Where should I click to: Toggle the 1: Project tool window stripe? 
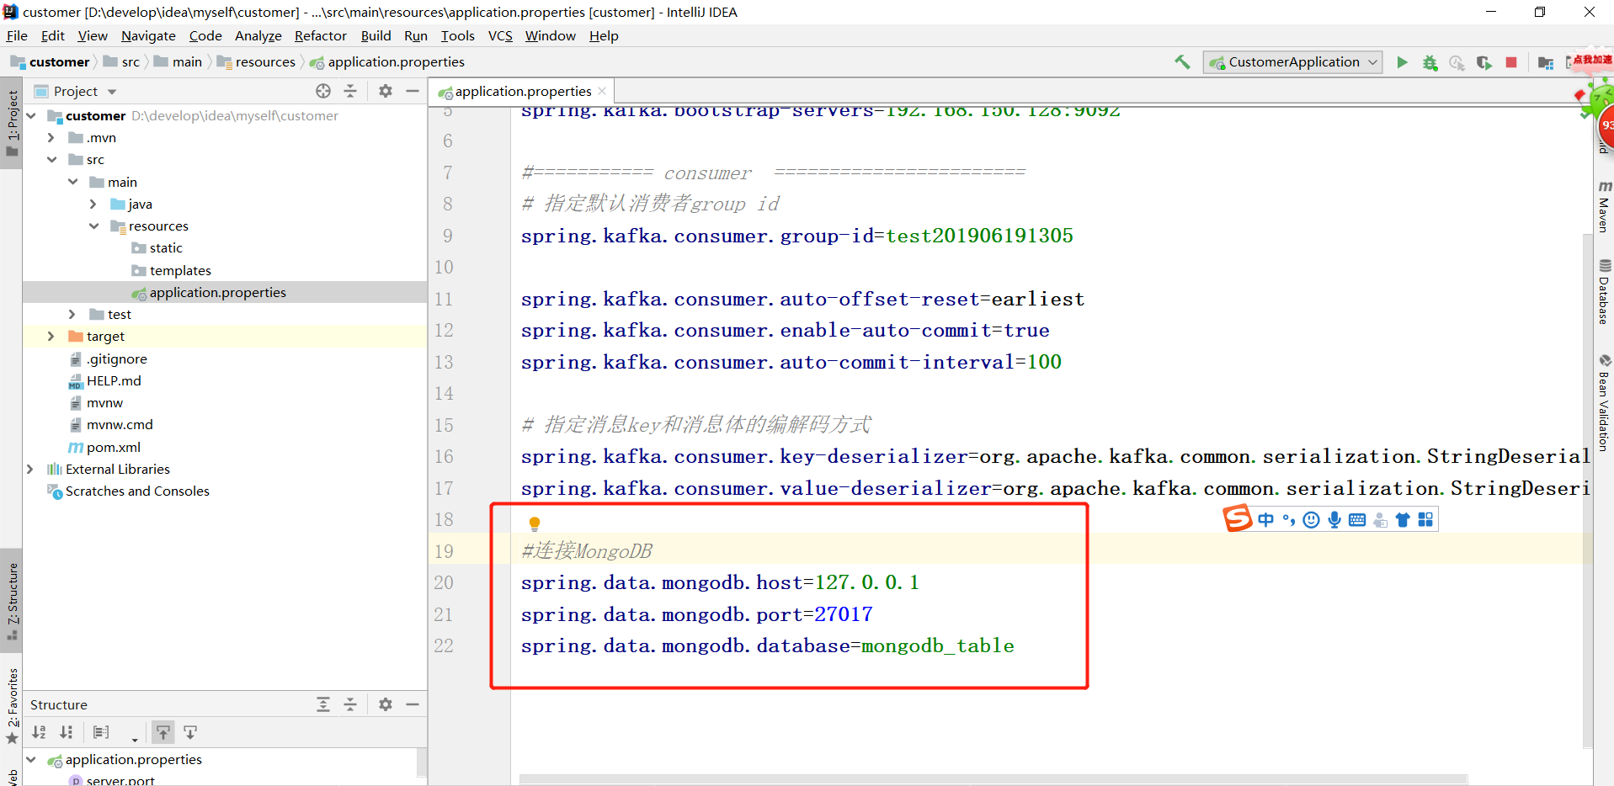click(12, 124)
